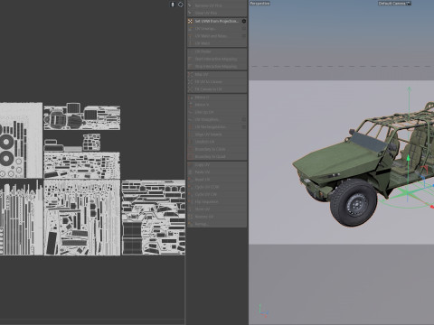Click the UV editor pan view icon
Image resolution: width=434 pixels, height=325 pixels.
pos(173,5)
